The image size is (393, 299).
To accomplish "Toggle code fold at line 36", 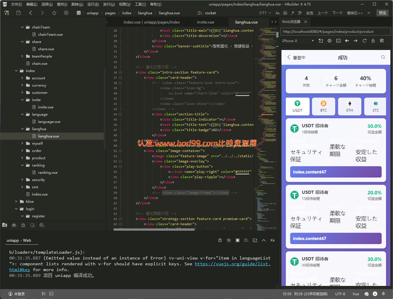I will click(121, 72).
